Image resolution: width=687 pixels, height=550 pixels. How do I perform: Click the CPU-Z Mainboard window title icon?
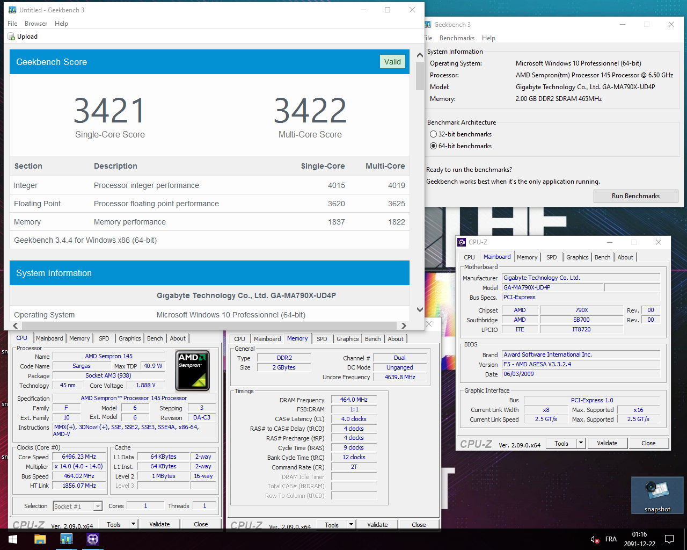(x=462, y=242)
